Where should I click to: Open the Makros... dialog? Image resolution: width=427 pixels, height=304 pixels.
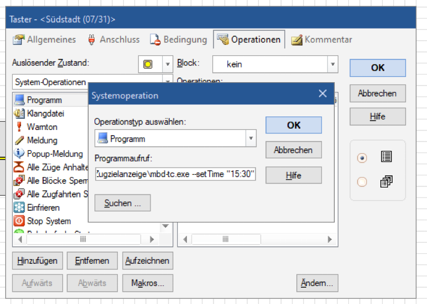148,283
